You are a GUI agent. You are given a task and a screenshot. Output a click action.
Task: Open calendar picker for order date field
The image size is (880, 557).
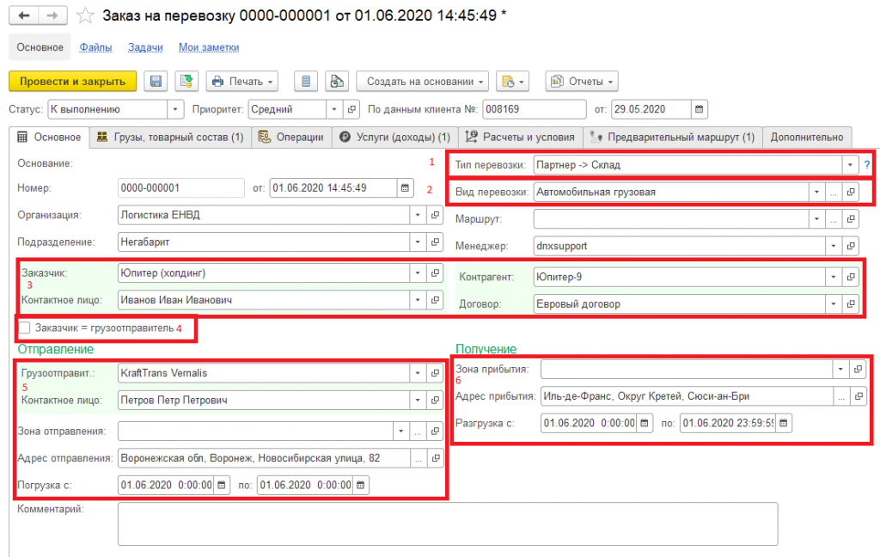[404, 188]
